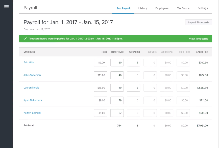Image resolution: width=219 pixels, height=148 pixels.
Task: Open the hamburger navigation menu
Action: [x=6, y=7]
